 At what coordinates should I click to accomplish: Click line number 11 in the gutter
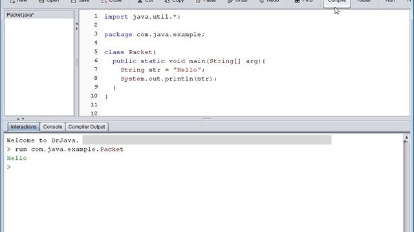94,104
